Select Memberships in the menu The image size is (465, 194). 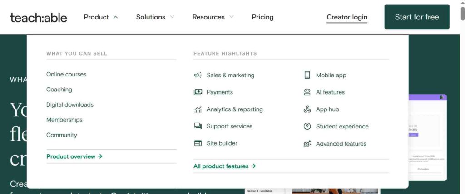64,120
